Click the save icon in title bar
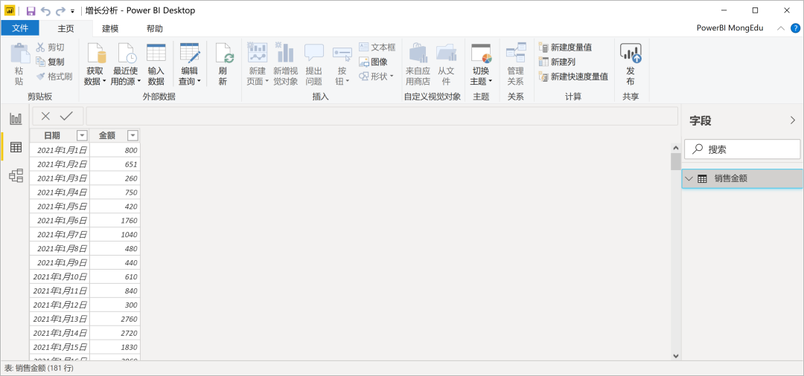 [31, 11]
